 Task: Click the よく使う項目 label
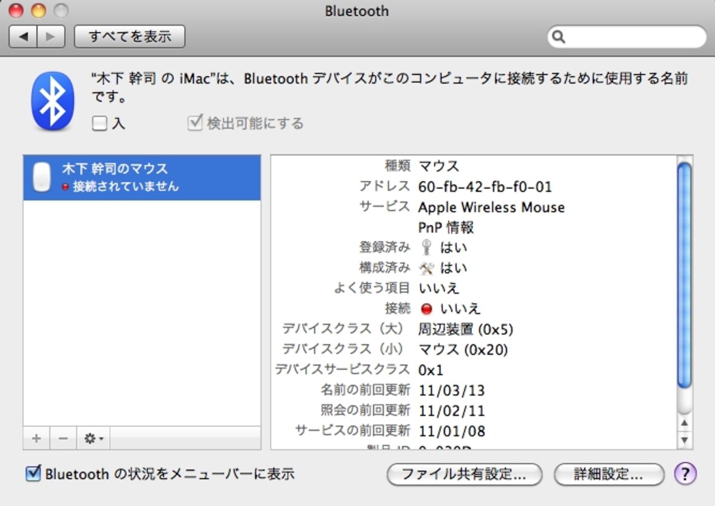click(372, 288)
